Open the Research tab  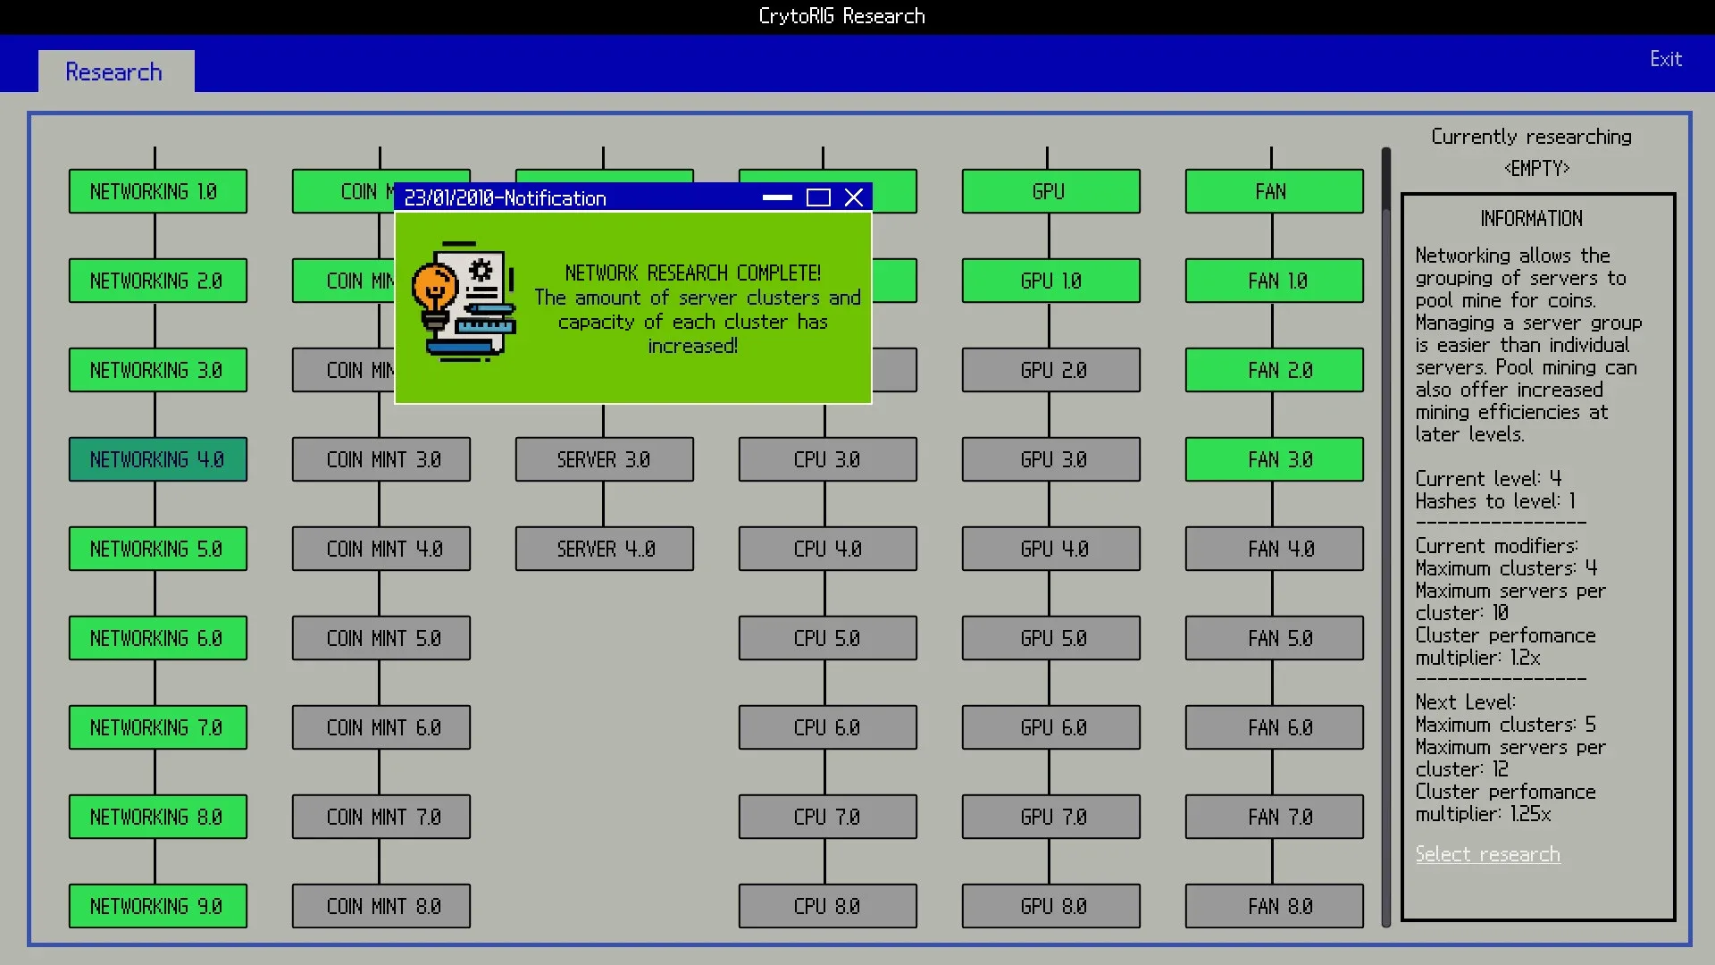click(114, 71)
